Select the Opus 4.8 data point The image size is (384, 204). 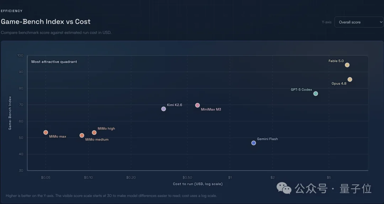point(350,79)
